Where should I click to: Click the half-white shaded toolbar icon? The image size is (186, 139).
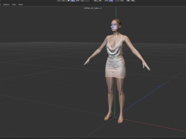coord(68,1)
